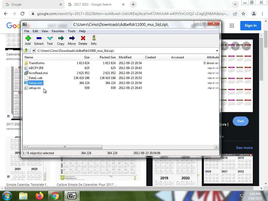Click the 7-Zip horizontal scrollbar thumb

tap(65, 147)
